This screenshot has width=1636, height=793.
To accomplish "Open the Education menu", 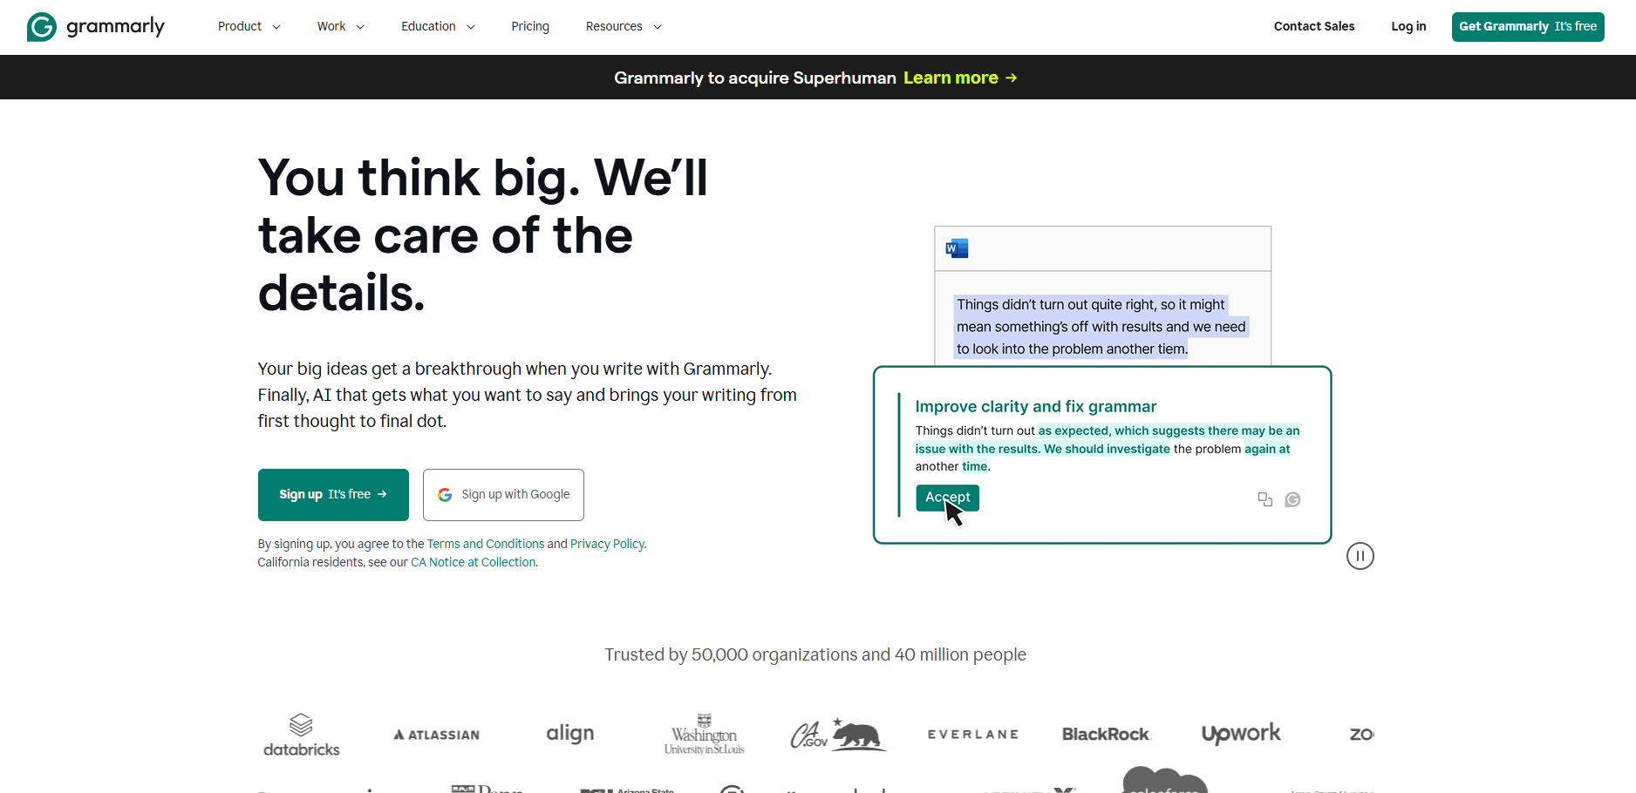I will 437,26.
